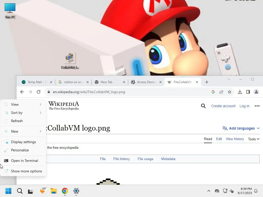This screenshot has width=263, height=197.
Task: Open the OneDrive cloud tray icon
Action: click(x=217, y=191)
